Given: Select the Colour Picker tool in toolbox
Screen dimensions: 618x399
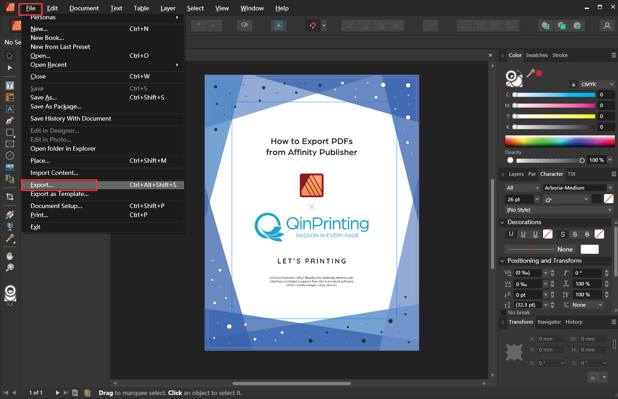Looking at the screenshot, I should point(10,238).
